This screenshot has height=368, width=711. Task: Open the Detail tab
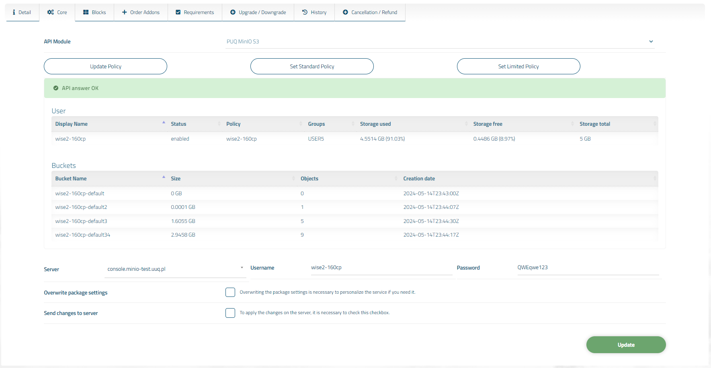coord(22,12)
